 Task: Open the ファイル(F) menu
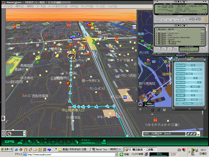coord(8,6)
